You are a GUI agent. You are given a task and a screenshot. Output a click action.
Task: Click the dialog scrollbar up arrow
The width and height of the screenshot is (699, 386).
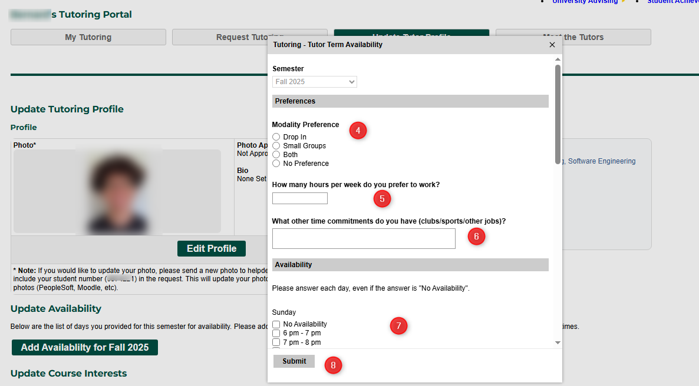[558, 59]
